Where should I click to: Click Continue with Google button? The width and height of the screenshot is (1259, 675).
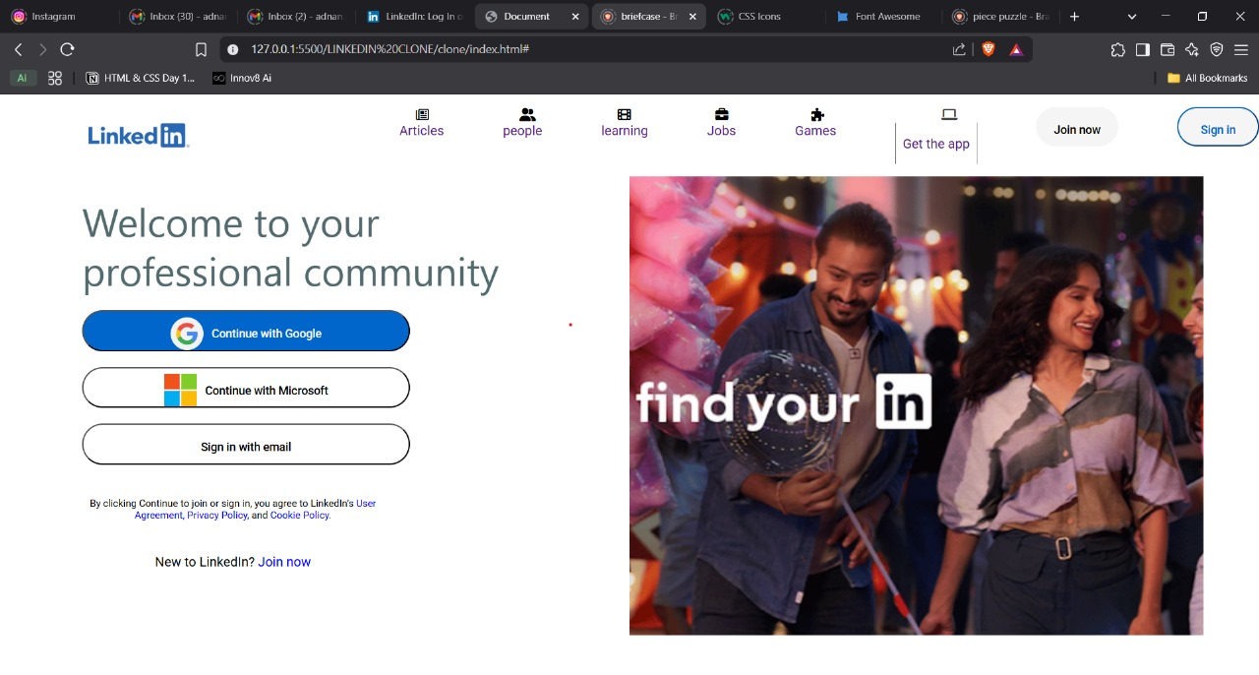click(x=246, y=332)
